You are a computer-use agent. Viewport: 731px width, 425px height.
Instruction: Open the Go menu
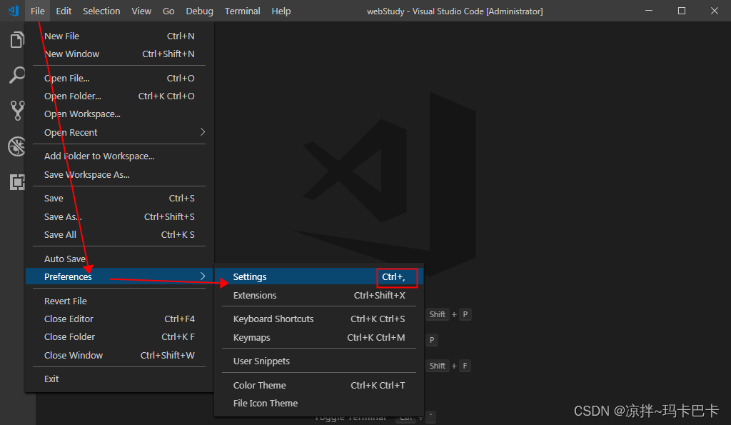pyautogui.click(x=168, y=11)
